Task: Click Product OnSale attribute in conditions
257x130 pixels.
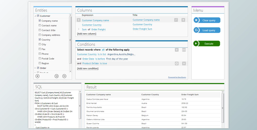Action: click(90, 63)
